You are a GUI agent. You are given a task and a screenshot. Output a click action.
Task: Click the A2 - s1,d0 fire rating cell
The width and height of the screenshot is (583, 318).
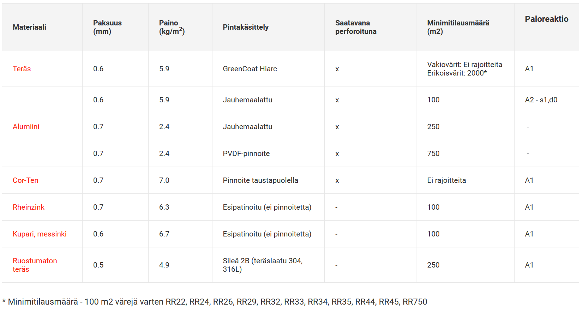point(541,100)
